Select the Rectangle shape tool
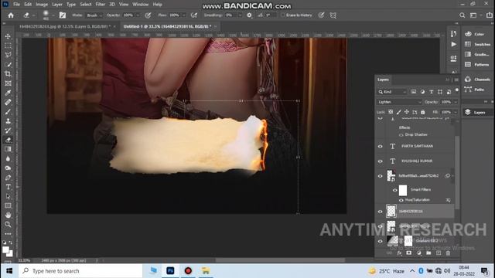Viewport: 495px width, 278px height. tap(8, 205)
